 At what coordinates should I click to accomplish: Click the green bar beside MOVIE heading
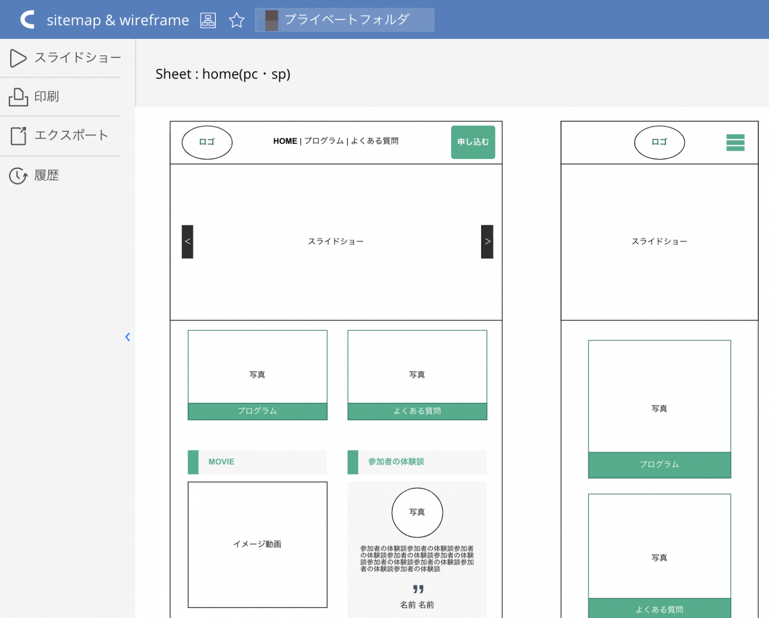(193, 462)
